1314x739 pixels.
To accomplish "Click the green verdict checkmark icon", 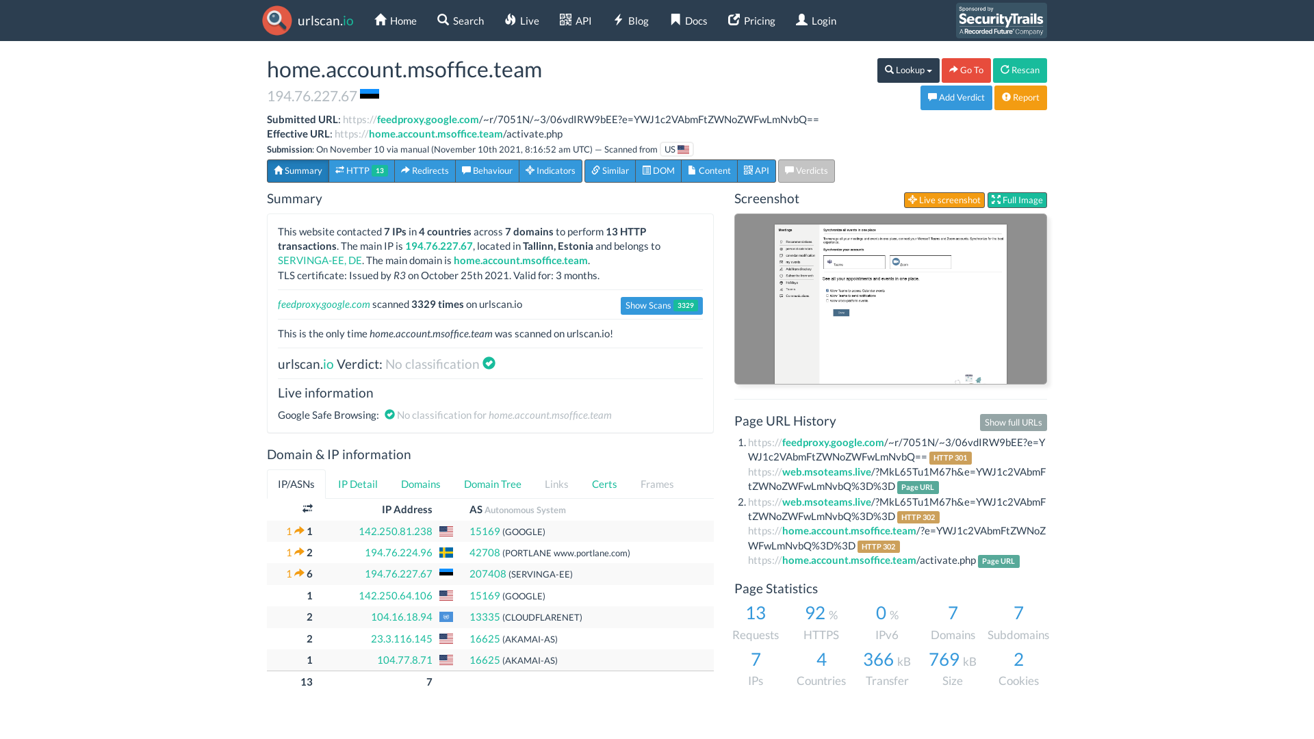I will click(489, 363).
